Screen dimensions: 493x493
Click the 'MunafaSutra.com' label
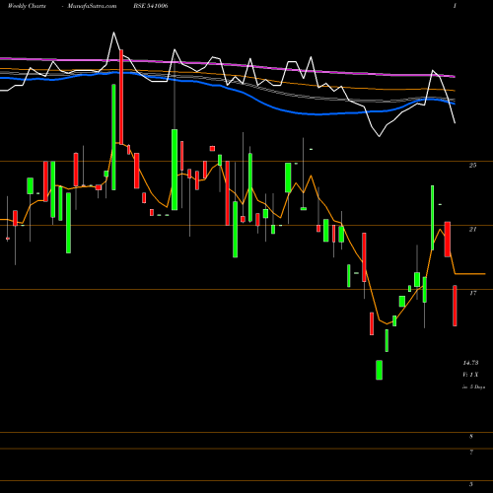92,6
